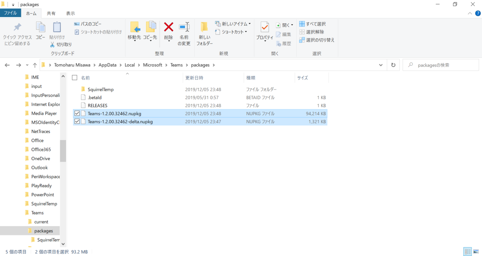Open Quick Access Toolbar customize dropdown
The width and height of the screenshot is (482, 256).
[13, 4]
